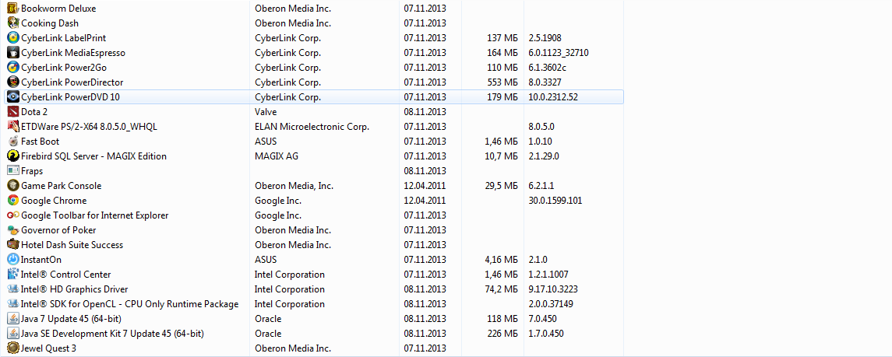Click the Jewel Quest 3 icon
The height and width of the screenshot is (357, 892).
12,348
